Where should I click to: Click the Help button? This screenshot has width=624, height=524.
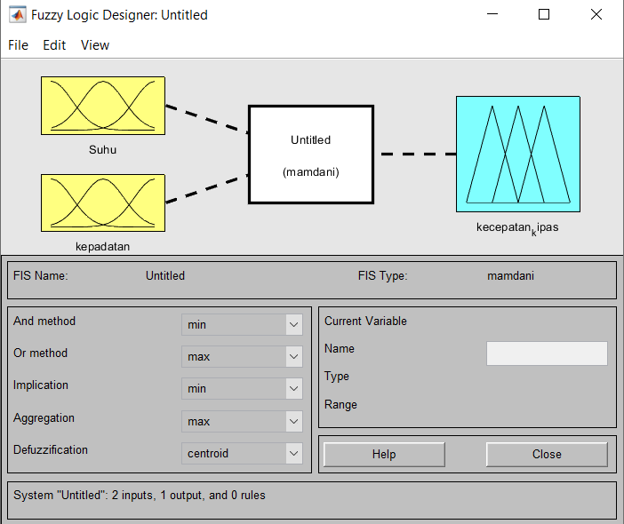(384, 455)
